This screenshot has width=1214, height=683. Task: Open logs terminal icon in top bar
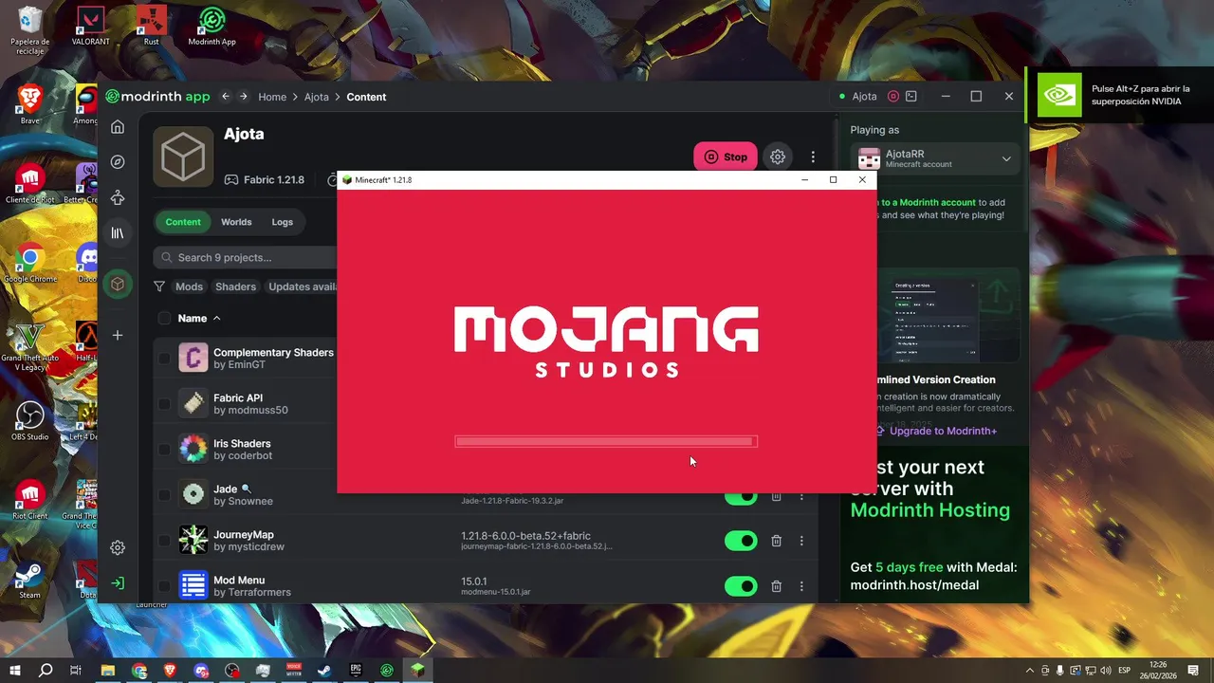[x=911, y=97]
